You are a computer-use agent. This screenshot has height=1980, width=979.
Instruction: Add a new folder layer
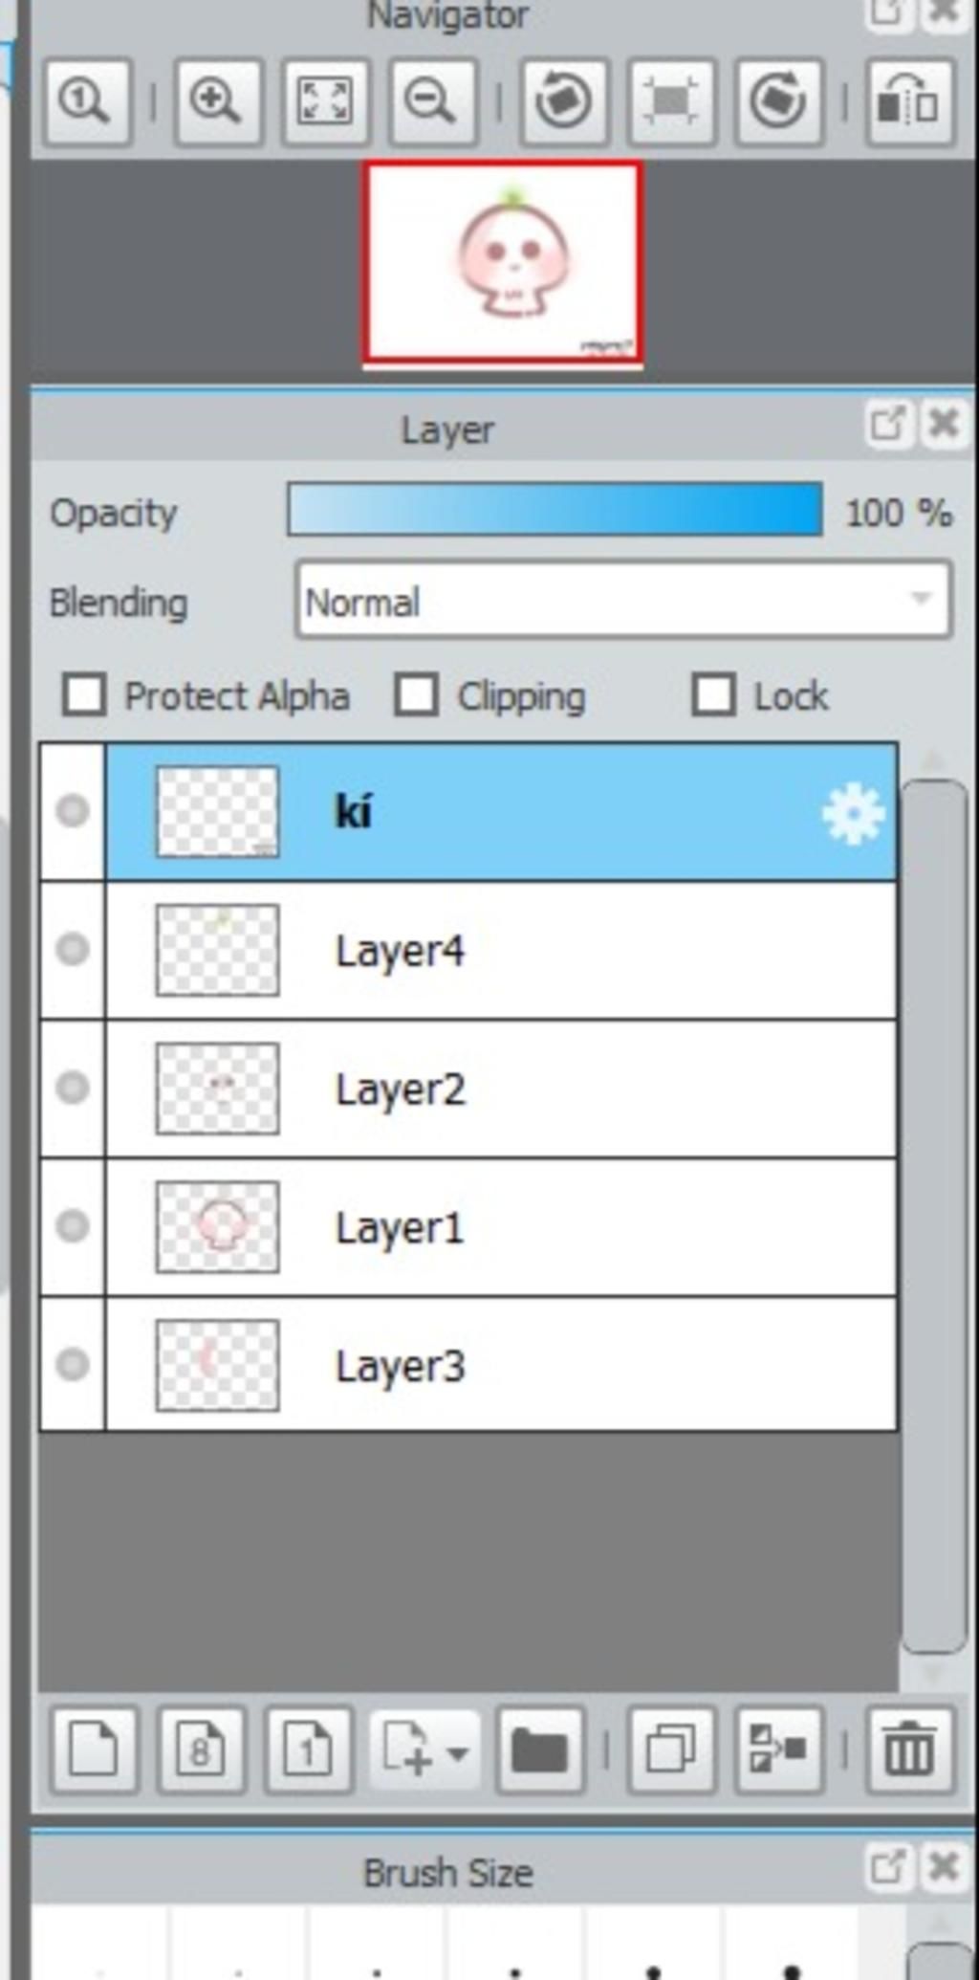point(540,1749)
